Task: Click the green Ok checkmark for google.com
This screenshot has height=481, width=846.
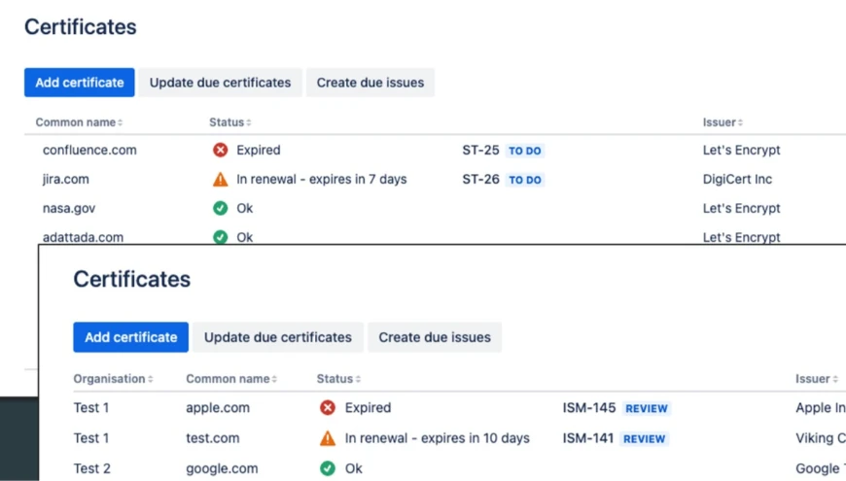Action: pyautogui.click(x=328, y=468)
